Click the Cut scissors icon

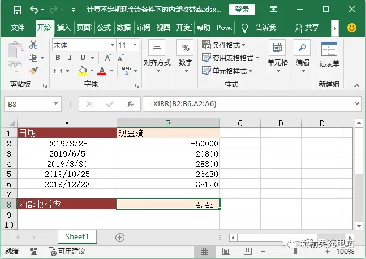[33, 44]
